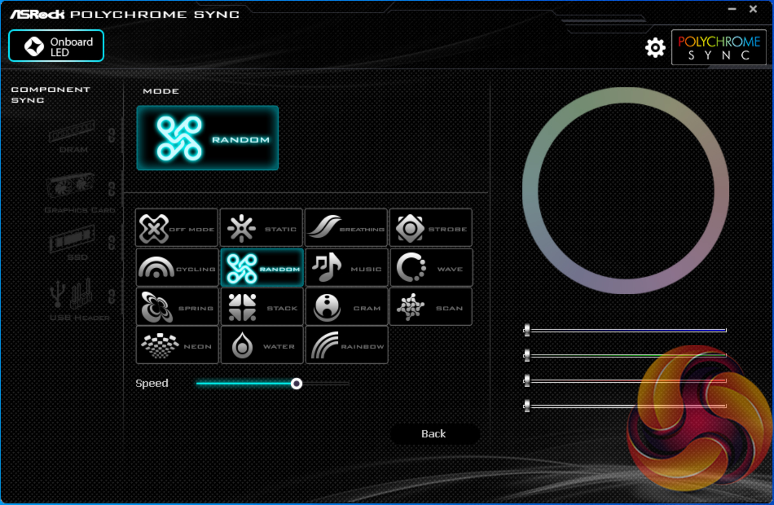This screenshot has height=505, width=774.
Task: Click the Speed slider handle
Action: click(297, 384)
